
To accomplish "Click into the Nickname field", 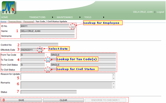I will coord(47,36).
